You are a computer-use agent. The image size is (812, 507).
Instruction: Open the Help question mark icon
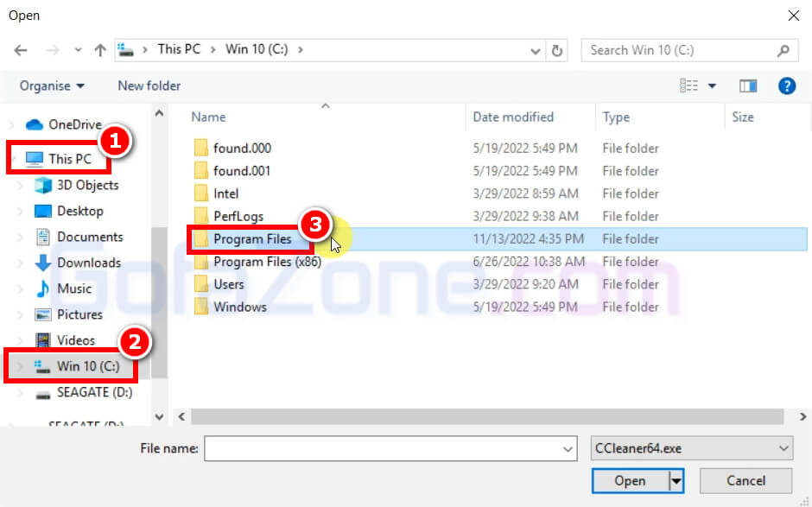(x=786, y=86)
